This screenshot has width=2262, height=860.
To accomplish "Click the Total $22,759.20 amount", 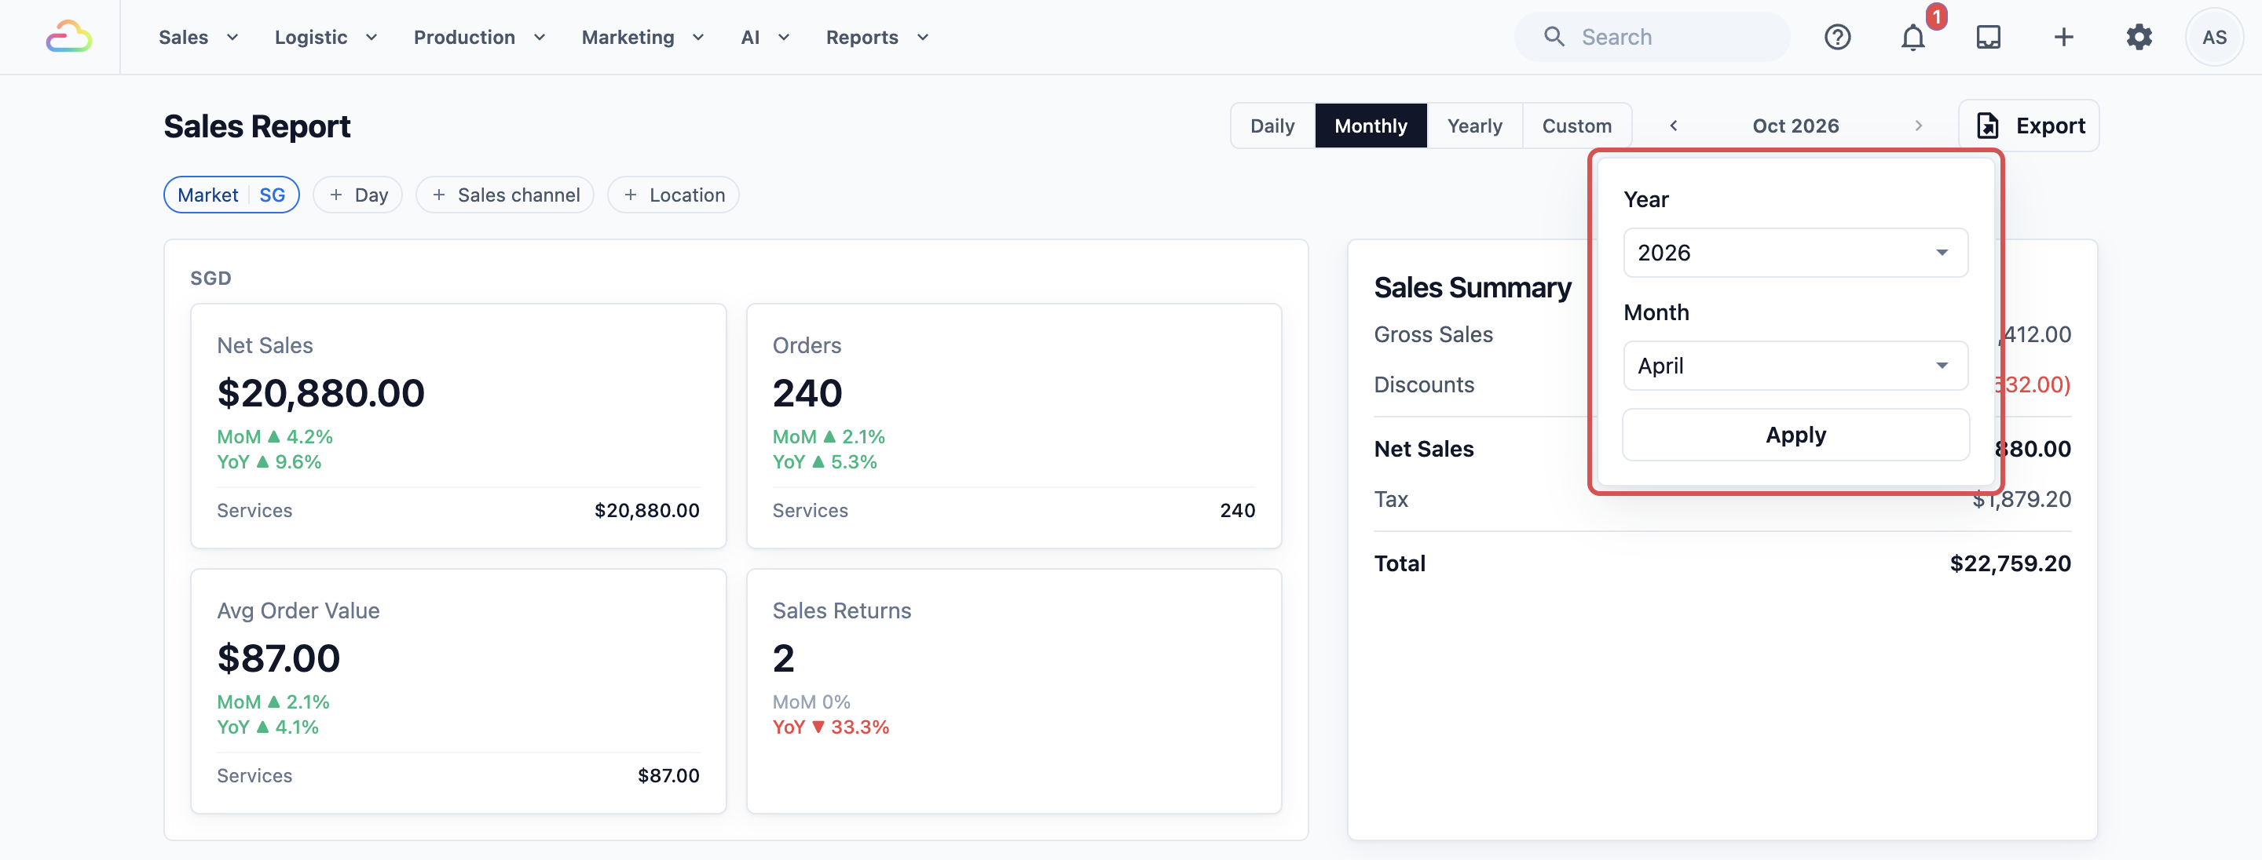I will 2010,563.
